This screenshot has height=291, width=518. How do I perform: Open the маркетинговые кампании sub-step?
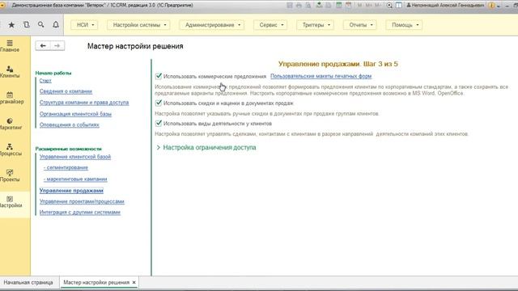pyautogui.click(x=75, y=179)
